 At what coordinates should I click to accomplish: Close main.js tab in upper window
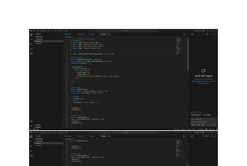(109, 34)
